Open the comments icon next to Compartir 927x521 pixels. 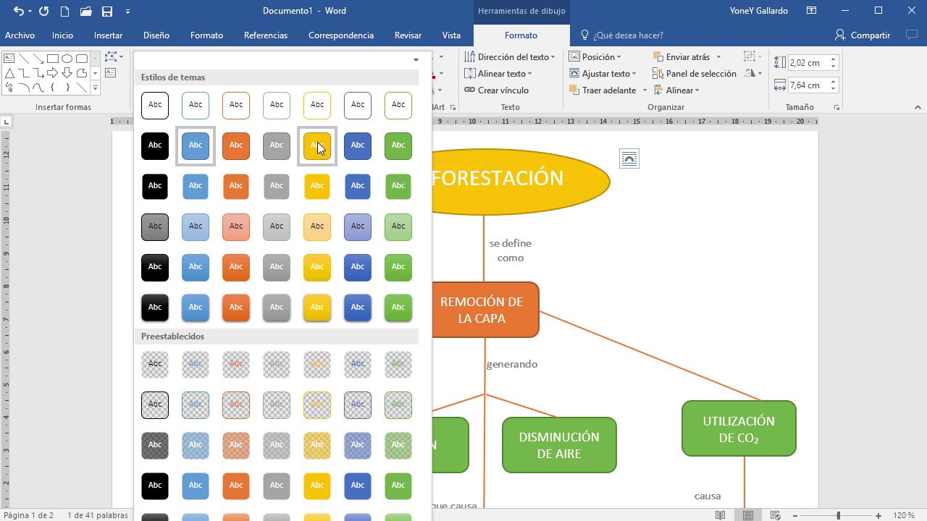(912, 35)
